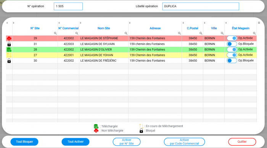Sort by the C.Postal column header
Screen dimensions: 267x148
point(192,28)
